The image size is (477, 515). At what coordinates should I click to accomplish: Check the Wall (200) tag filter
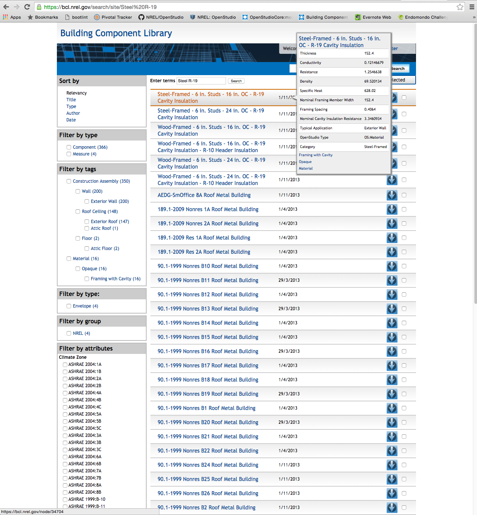click(78, 191)
